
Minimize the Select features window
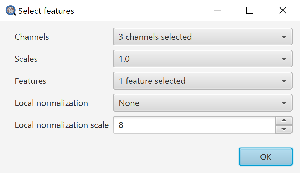[x=217, y=10]
